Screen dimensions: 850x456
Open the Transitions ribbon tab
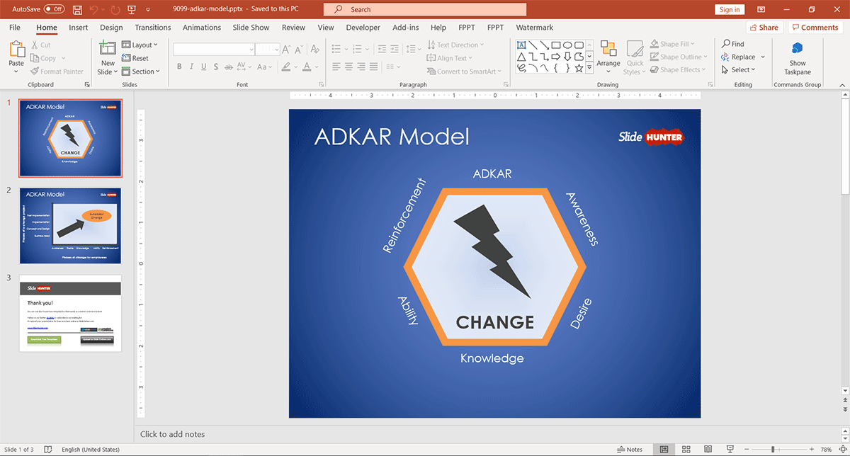[153, 28]
